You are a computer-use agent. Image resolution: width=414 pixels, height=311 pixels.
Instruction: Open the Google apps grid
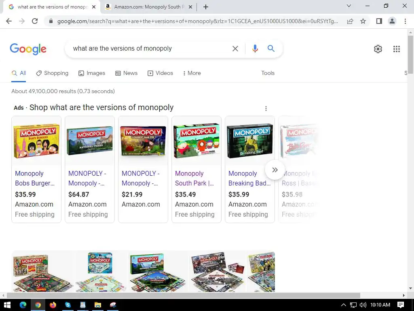[396, 49]
